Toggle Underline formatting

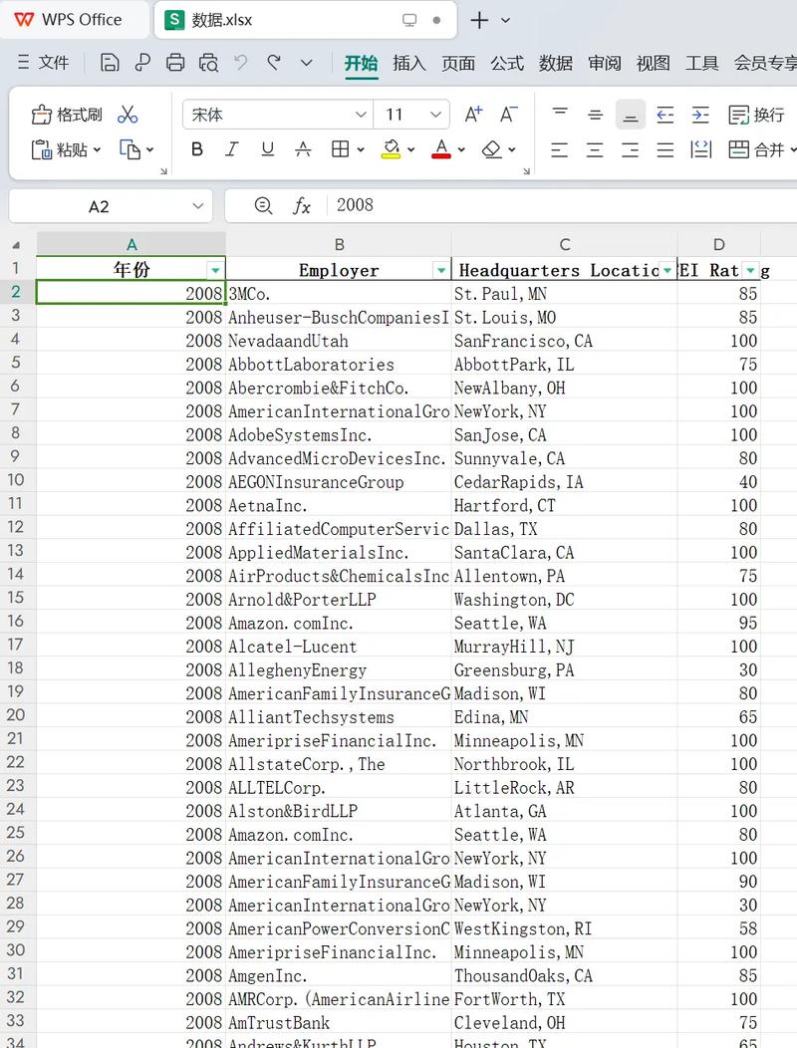click(x=267, y=149)
